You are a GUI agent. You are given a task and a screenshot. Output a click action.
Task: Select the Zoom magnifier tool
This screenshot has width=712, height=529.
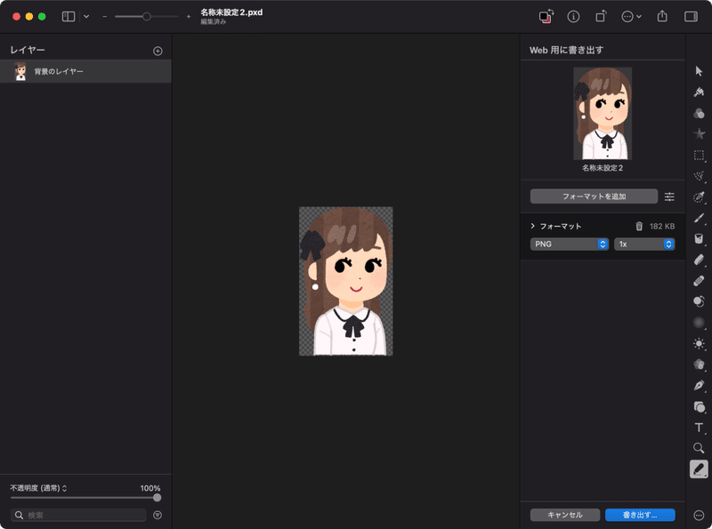[699, 448]
